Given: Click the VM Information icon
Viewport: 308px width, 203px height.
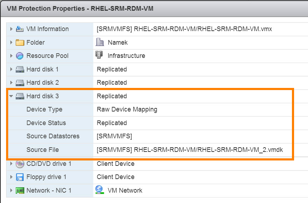Looking at the screenshot, I should 20,29.
